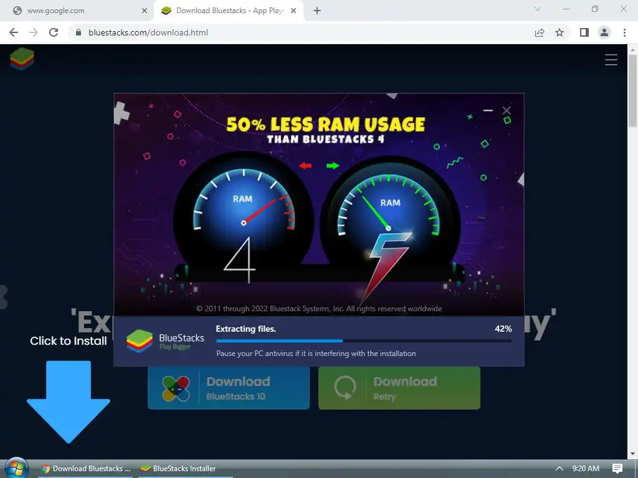Click the green Download Retry button
Image resolution: width=638 pixels, height=478 pixels.
(x=399, y=388)
